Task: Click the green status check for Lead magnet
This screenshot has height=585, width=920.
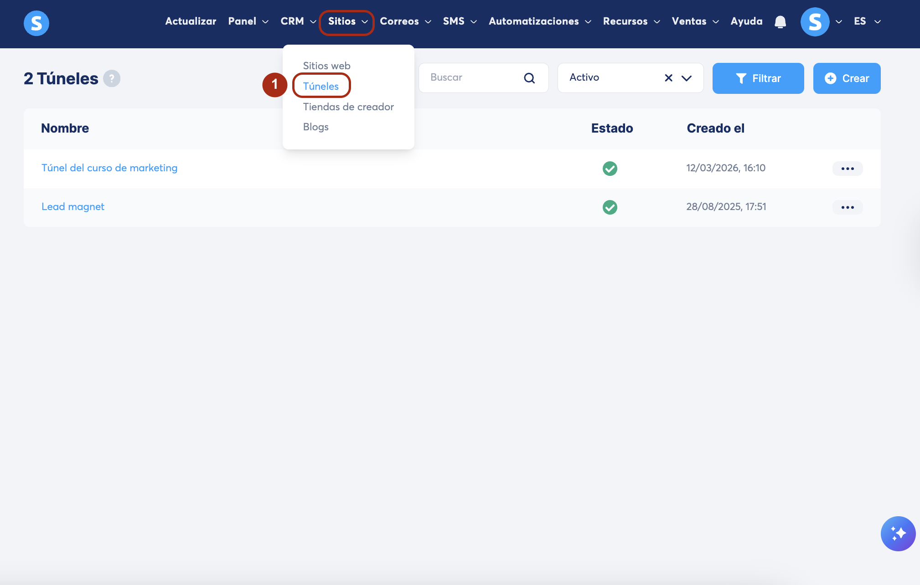Action: click(610, 207)
